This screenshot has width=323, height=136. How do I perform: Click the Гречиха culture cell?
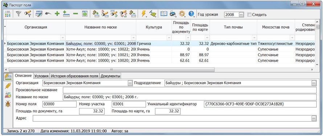154,44
